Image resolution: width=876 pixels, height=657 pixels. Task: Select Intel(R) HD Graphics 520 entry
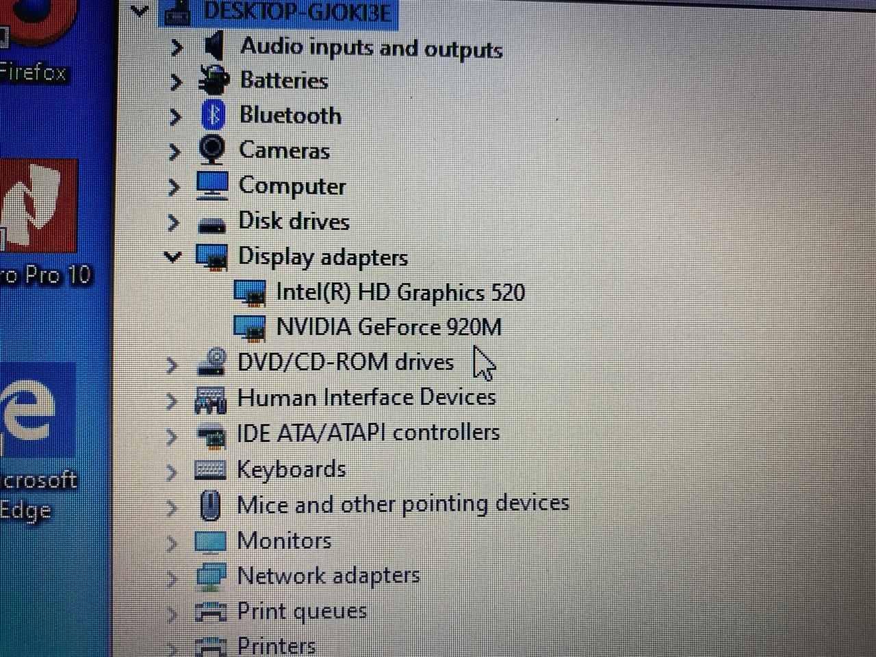pos(400,292)
